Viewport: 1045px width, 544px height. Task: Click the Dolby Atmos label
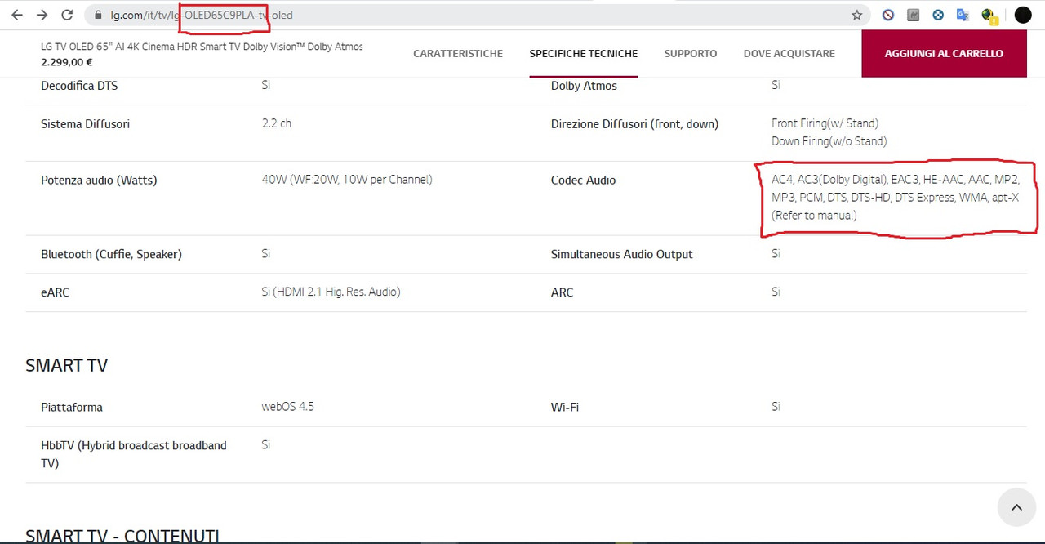point(584,86)
